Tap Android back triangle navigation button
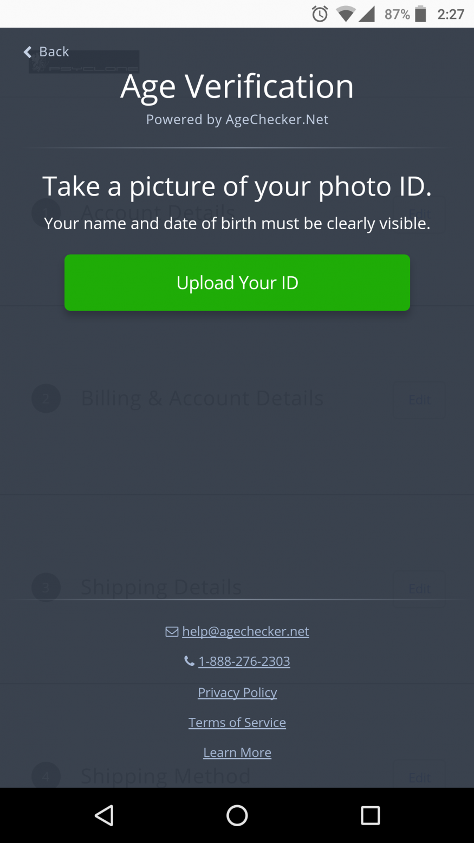Viewport: 474px width, 843px height. pyautogui.click(x=104, y=815)
